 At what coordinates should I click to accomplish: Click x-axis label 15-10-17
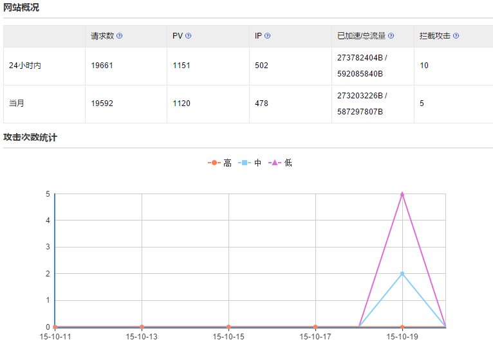click(x=315, y=337)
